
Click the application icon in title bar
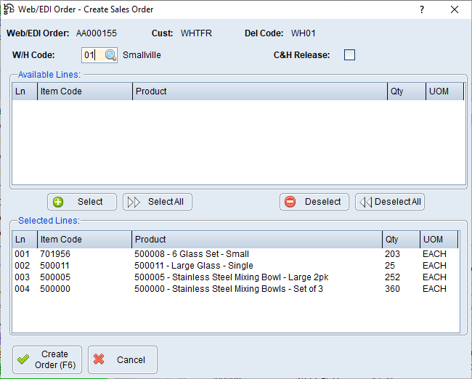(9, 9)
